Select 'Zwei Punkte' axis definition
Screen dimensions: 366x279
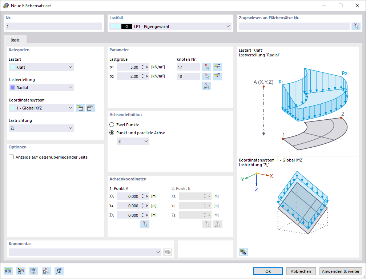(x=112, y=125)
